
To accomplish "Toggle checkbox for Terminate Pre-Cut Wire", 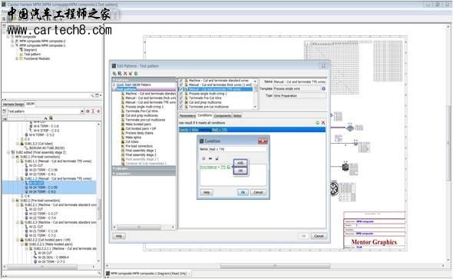I will coord(181,98).
